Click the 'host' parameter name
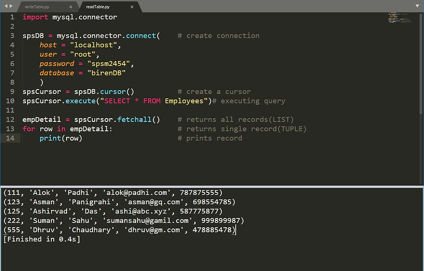This screenshot has height=271, width=424. [48, 45]
